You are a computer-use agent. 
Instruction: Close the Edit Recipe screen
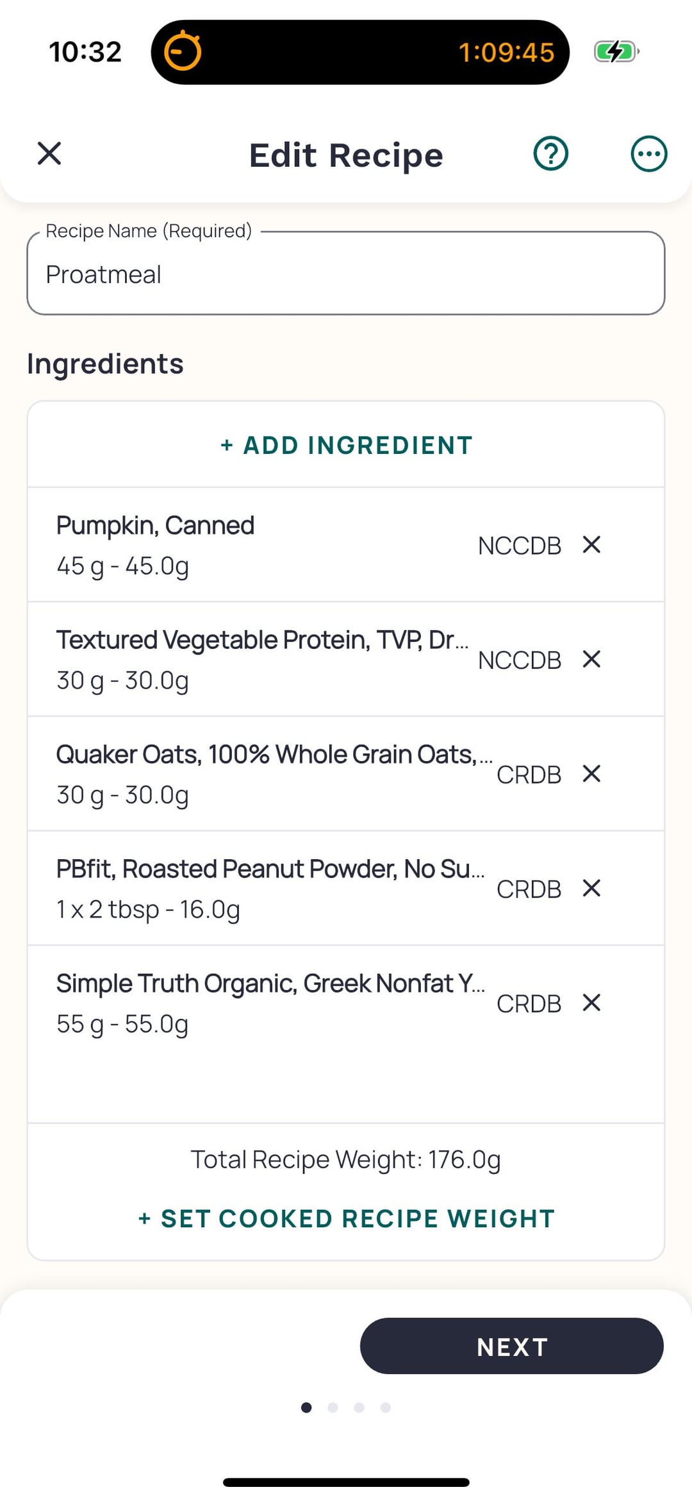point(49,154)
